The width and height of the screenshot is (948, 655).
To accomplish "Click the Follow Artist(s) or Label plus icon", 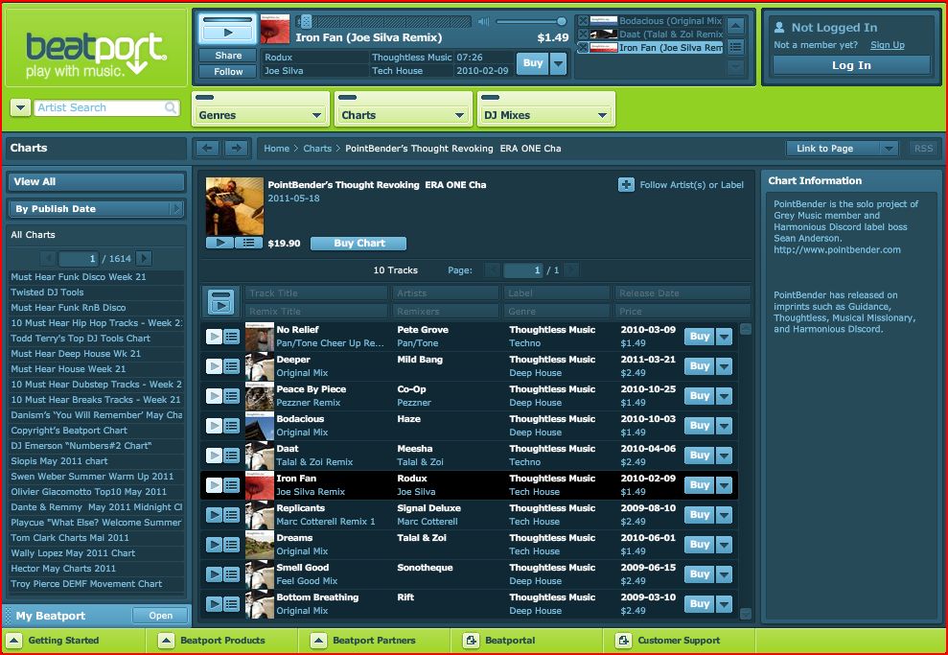I will [626, 184].
